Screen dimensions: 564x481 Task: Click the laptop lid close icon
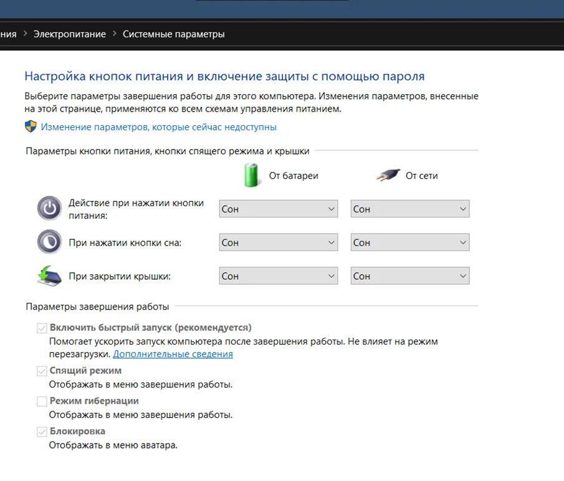(x=49, y=275)
